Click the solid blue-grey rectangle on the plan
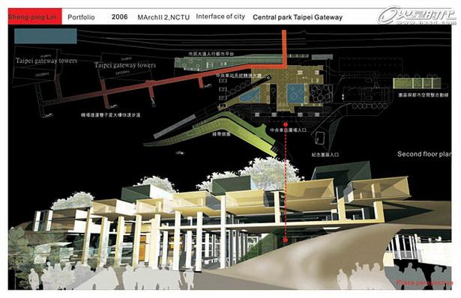 tap(46, 36)
